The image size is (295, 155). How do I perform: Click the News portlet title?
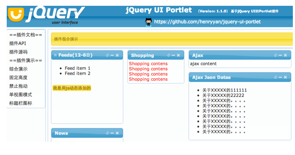tap(61, 133)
